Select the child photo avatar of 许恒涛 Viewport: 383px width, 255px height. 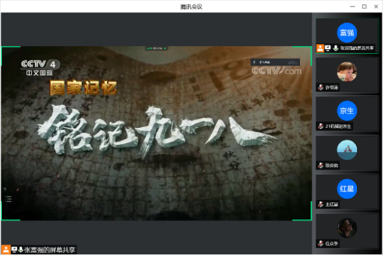point(347,71)
